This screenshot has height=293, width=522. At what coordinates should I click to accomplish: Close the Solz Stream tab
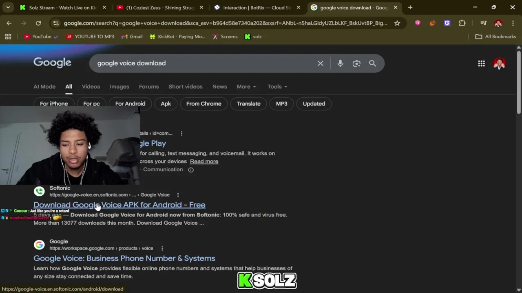(x=104, y=7)
